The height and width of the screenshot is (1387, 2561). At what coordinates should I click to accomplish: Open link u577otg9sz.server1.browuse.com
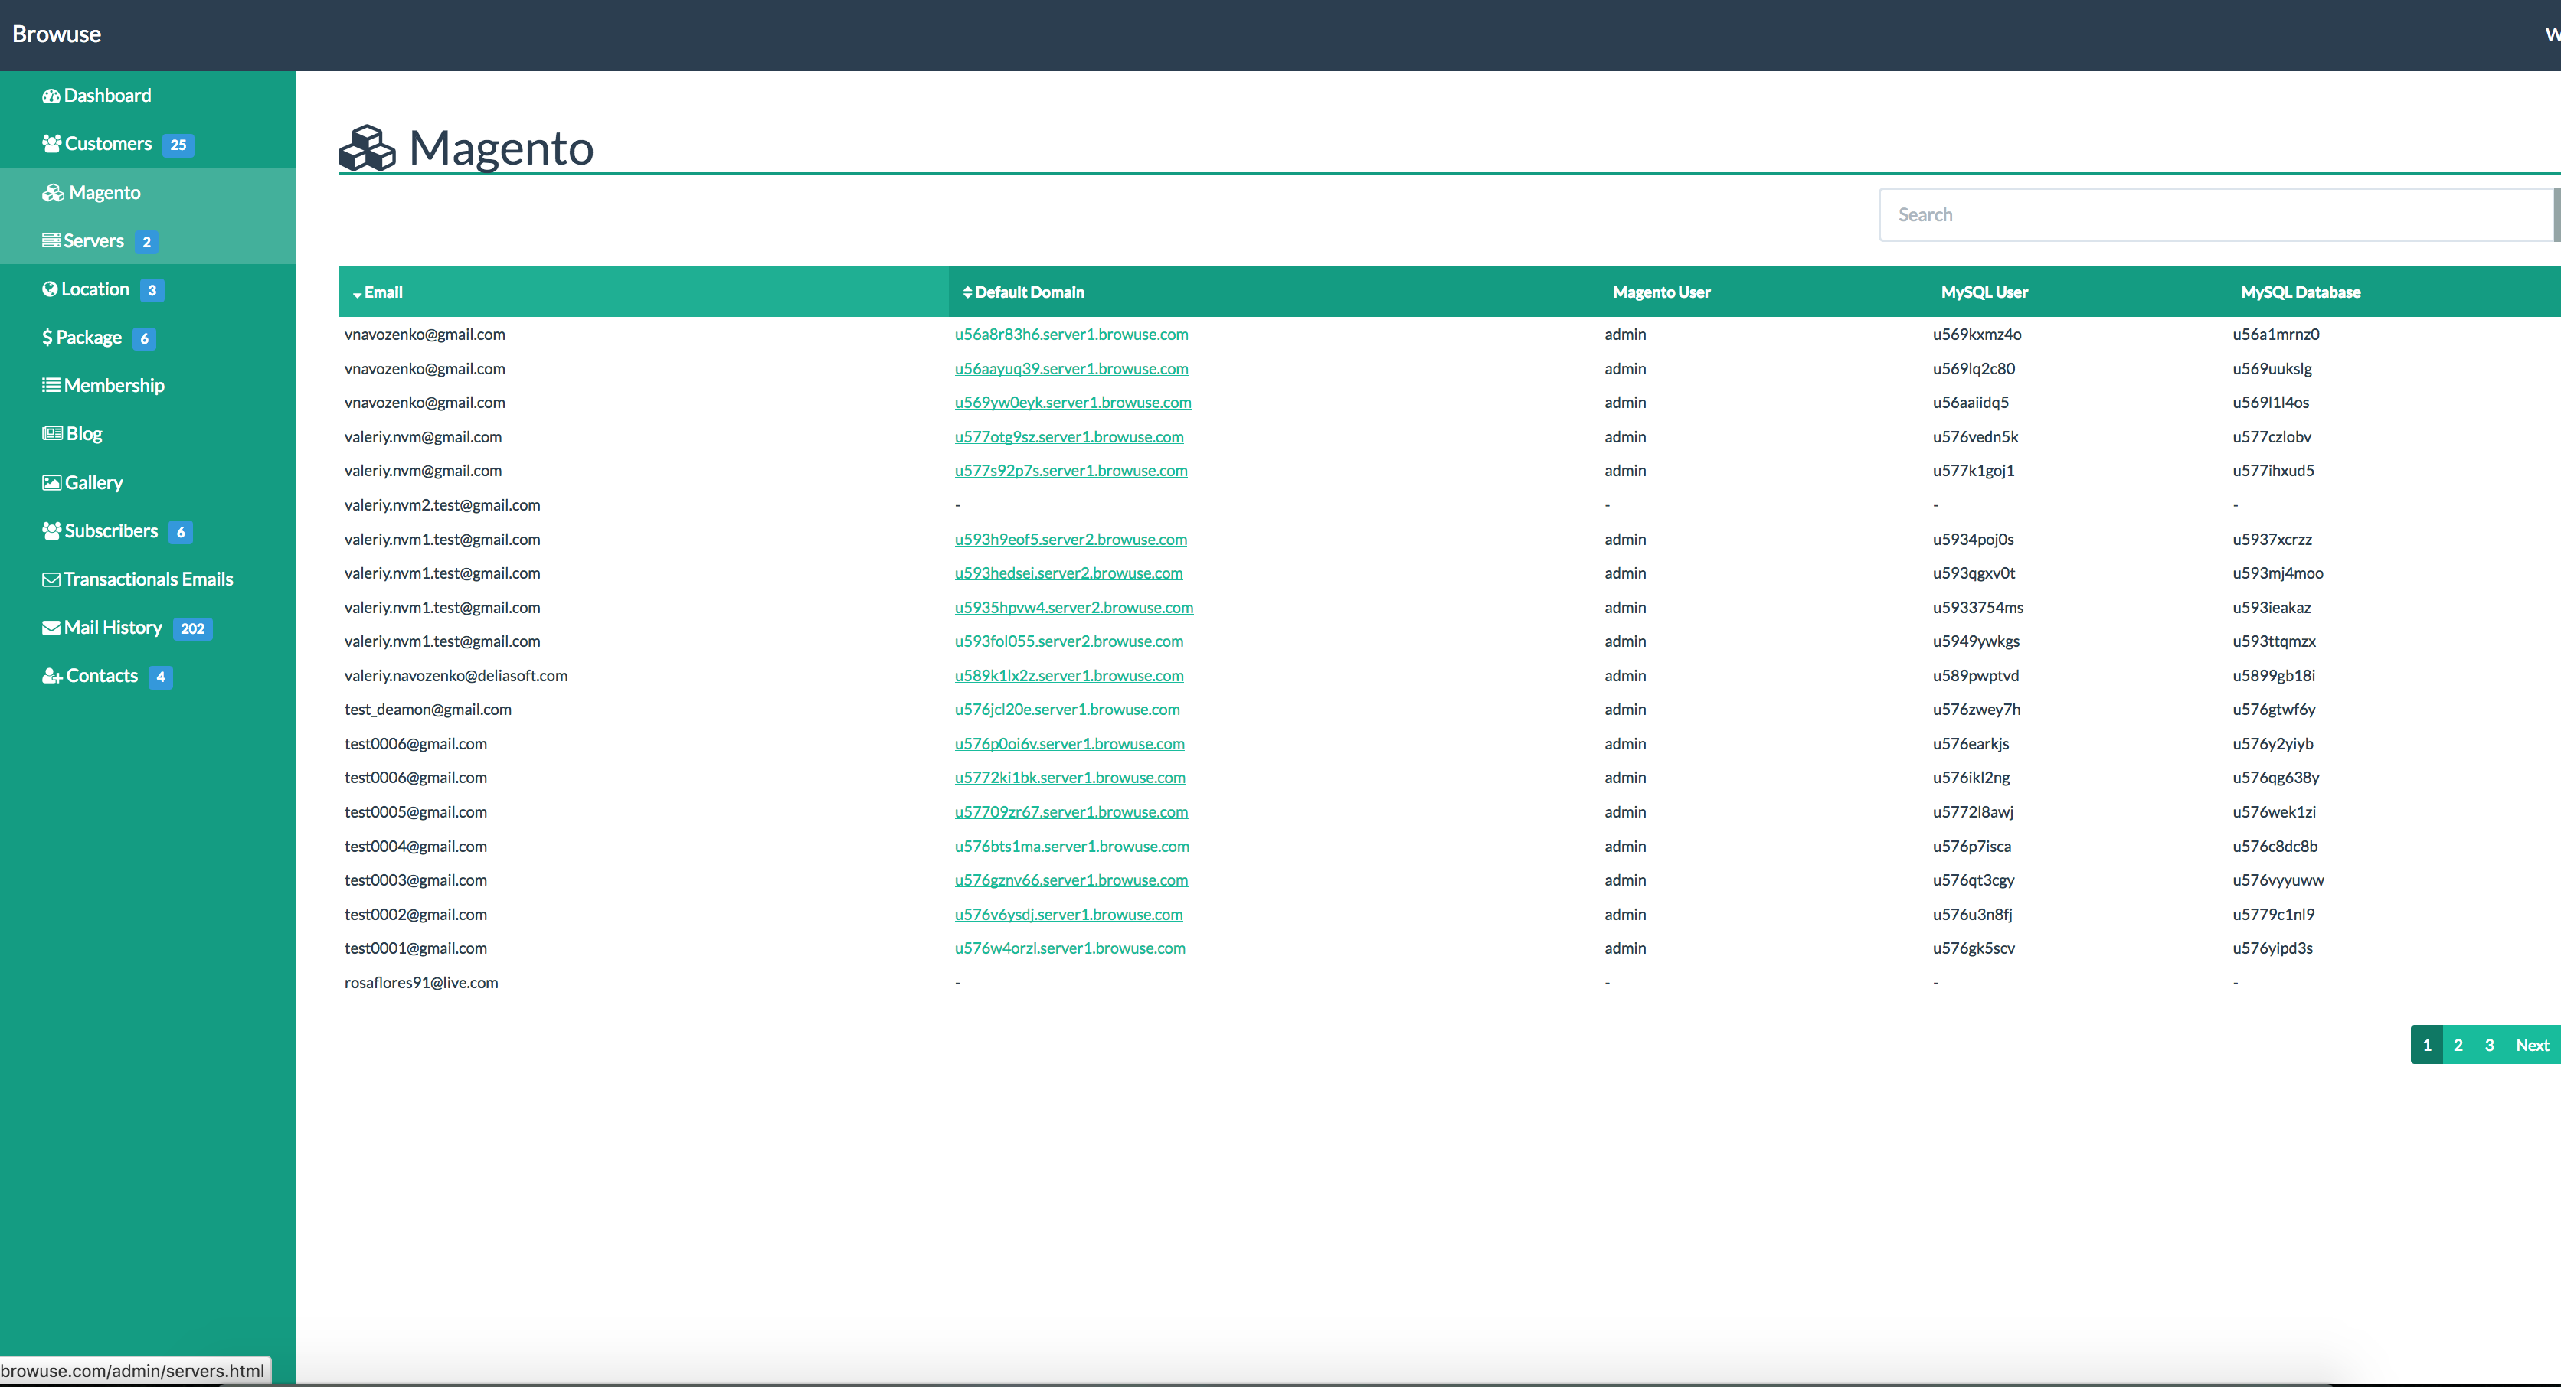[1068, 437]
